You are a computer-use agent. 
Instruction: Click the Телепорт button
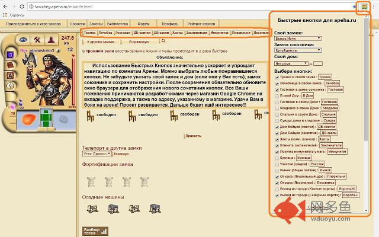(121, 154)
